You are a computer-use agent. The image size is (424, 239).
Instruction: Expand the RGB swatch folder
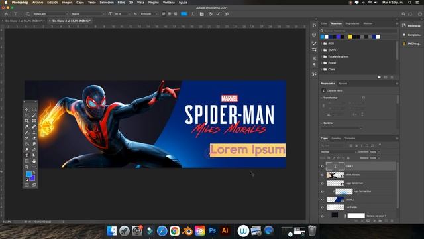coord(322,44)
